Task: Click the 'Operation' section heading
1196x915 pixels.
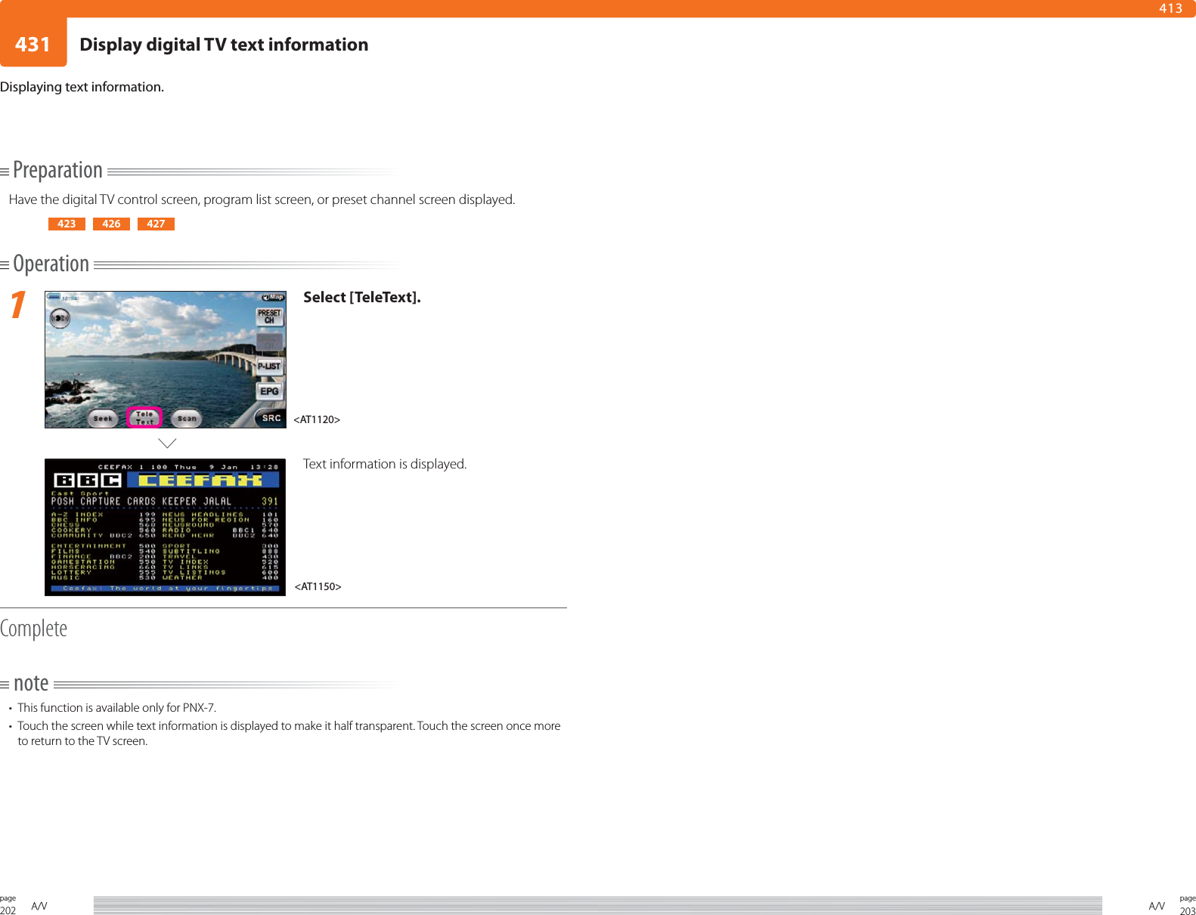Action: tap(51, 264)
